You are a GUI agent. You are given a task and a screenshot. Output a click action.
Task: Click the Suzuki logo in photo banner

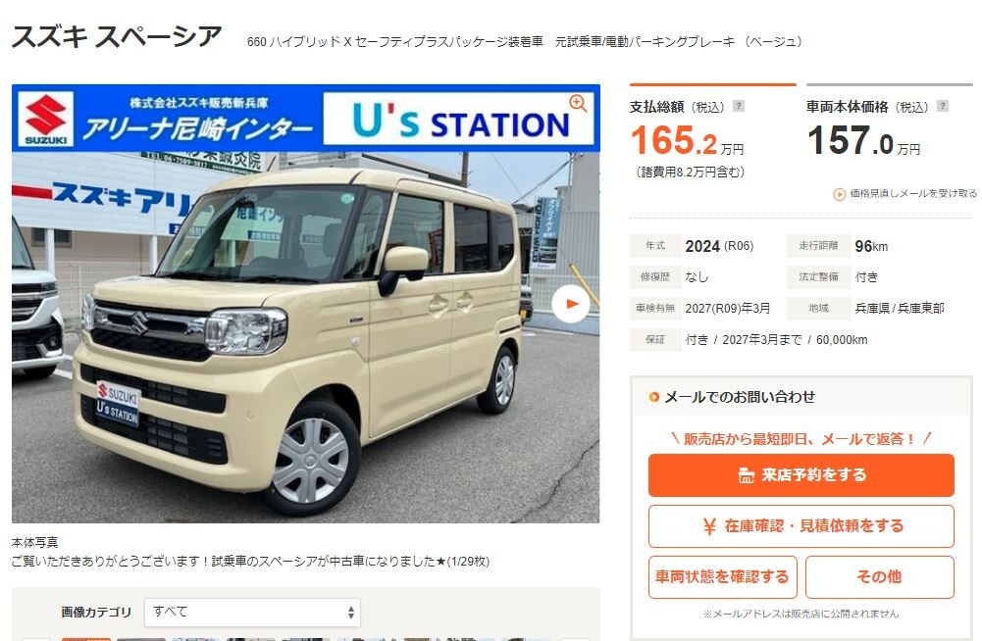click(x=46, y=119)
